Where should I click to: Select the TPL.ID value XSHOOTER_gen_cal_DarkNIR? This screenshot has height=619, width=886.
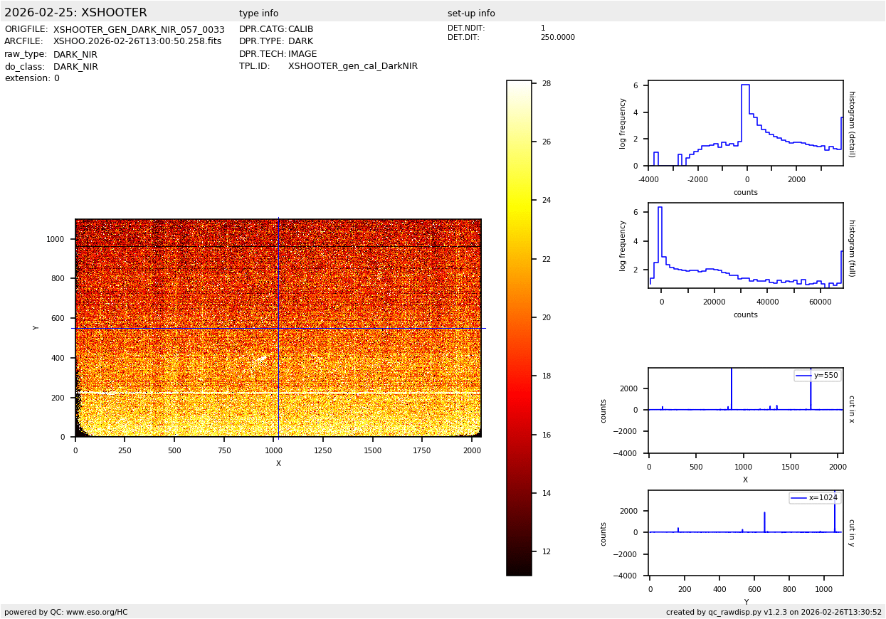[x=352, y=66]
